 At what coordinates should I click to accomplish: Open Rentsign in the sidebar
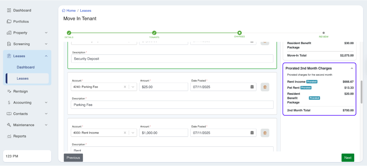click(20, 91)
